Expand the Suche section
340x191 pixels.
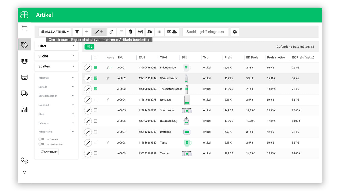(56, 56)
